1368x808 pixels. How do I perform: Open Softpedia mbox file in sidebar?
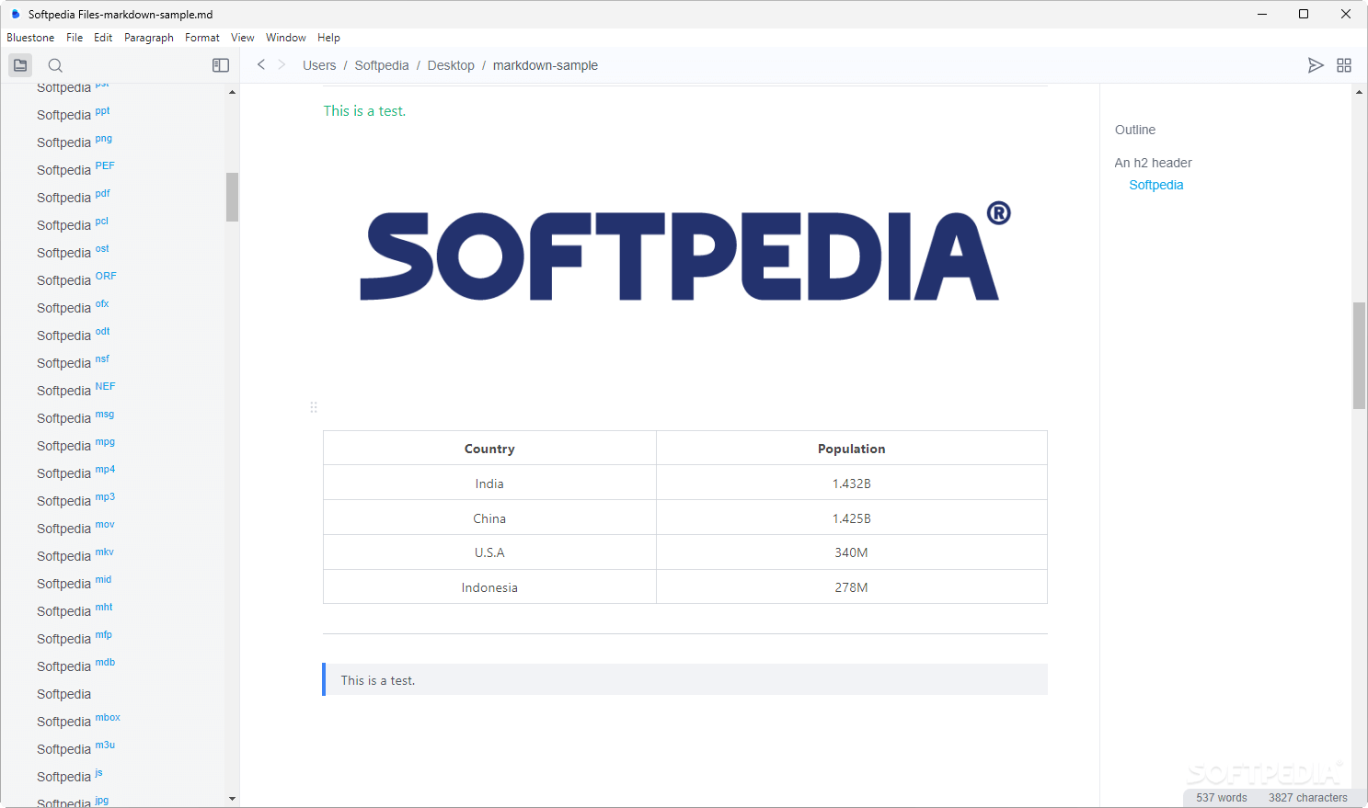point(78,721)
